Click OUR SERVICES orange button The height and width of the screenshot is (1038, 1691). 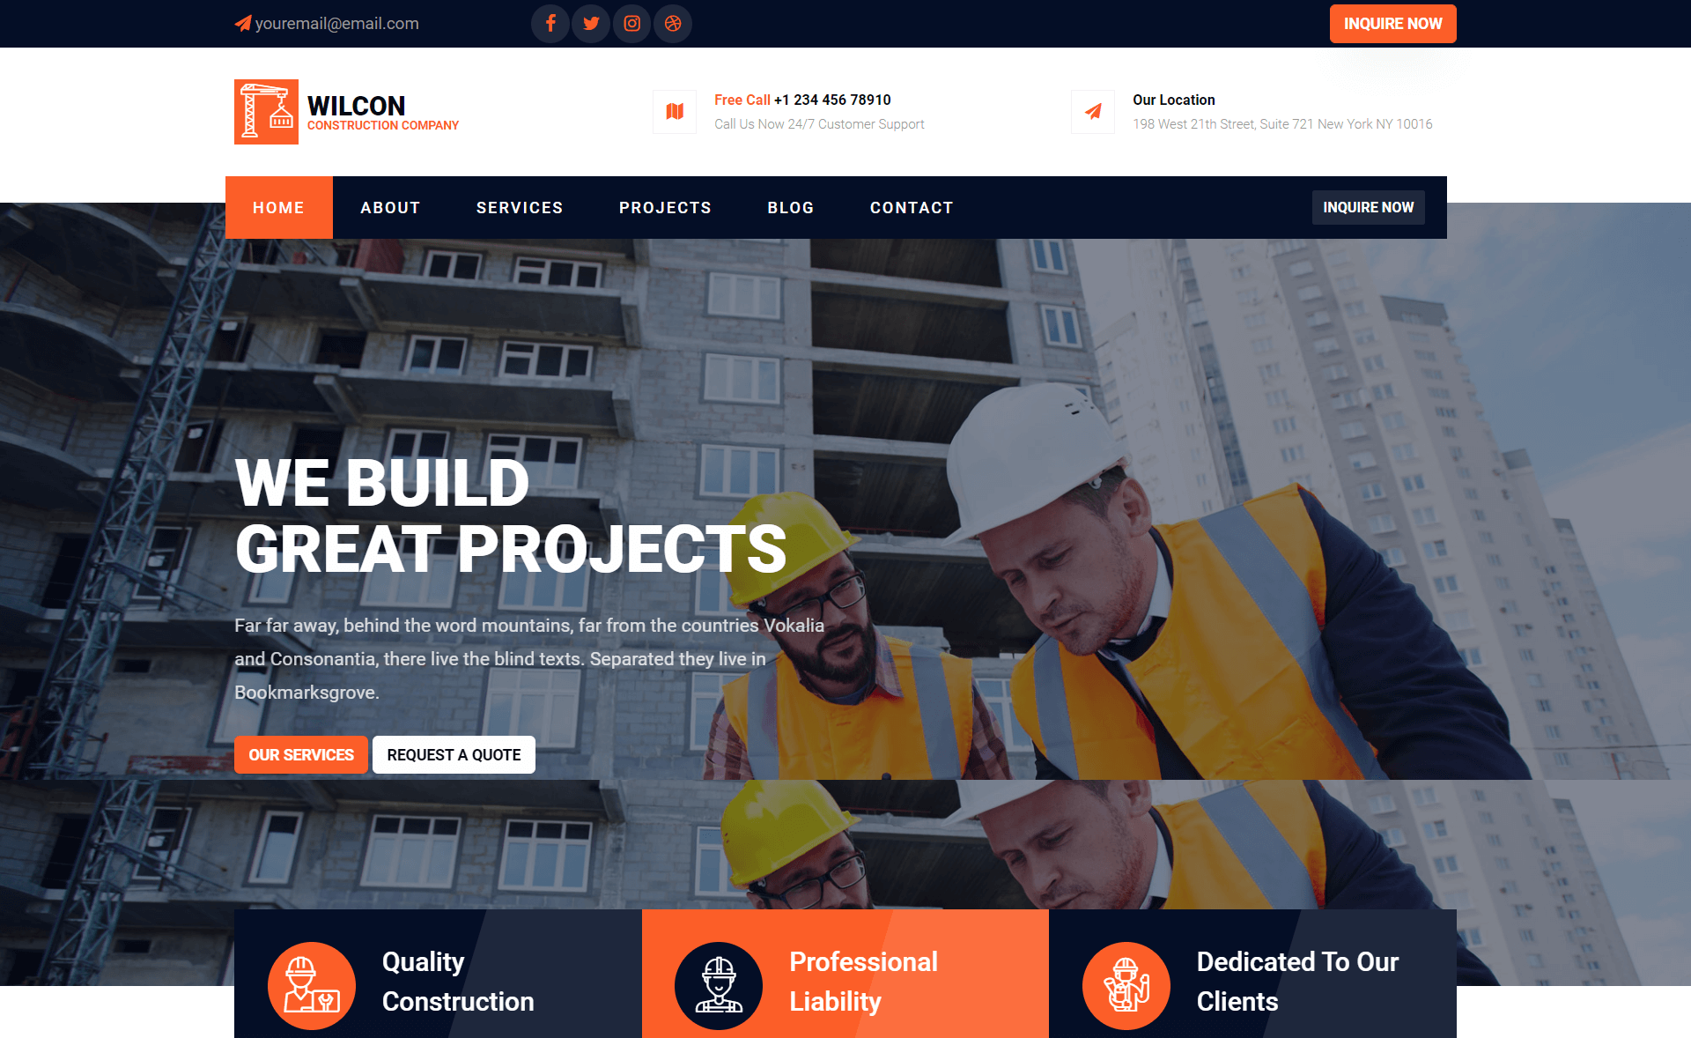coord(299,754)
